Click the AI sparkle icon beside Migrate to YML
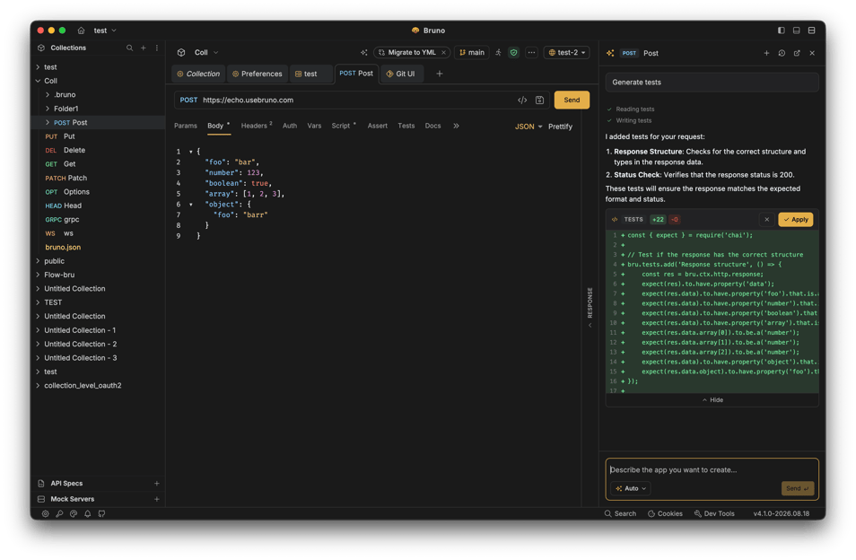 click(364, 52)
